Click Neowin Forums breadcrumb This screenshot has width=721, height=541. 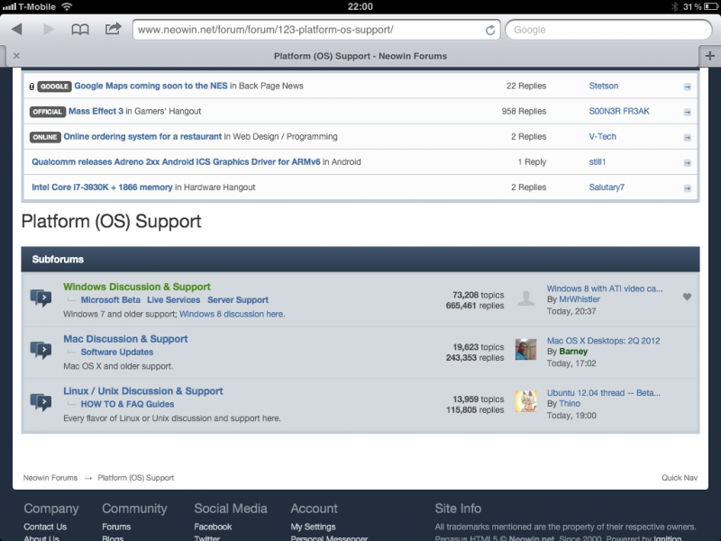pos(50,478)
